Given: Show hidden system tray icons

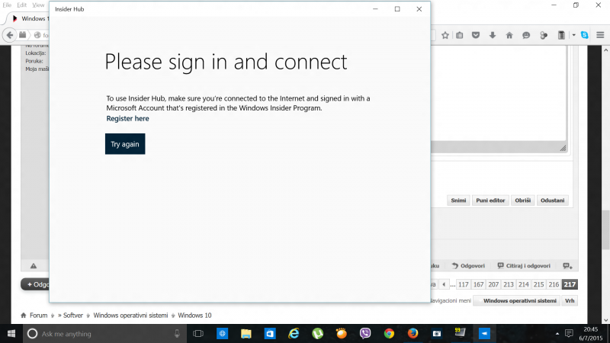Looking at the screenshot, I should click(557, 334).
